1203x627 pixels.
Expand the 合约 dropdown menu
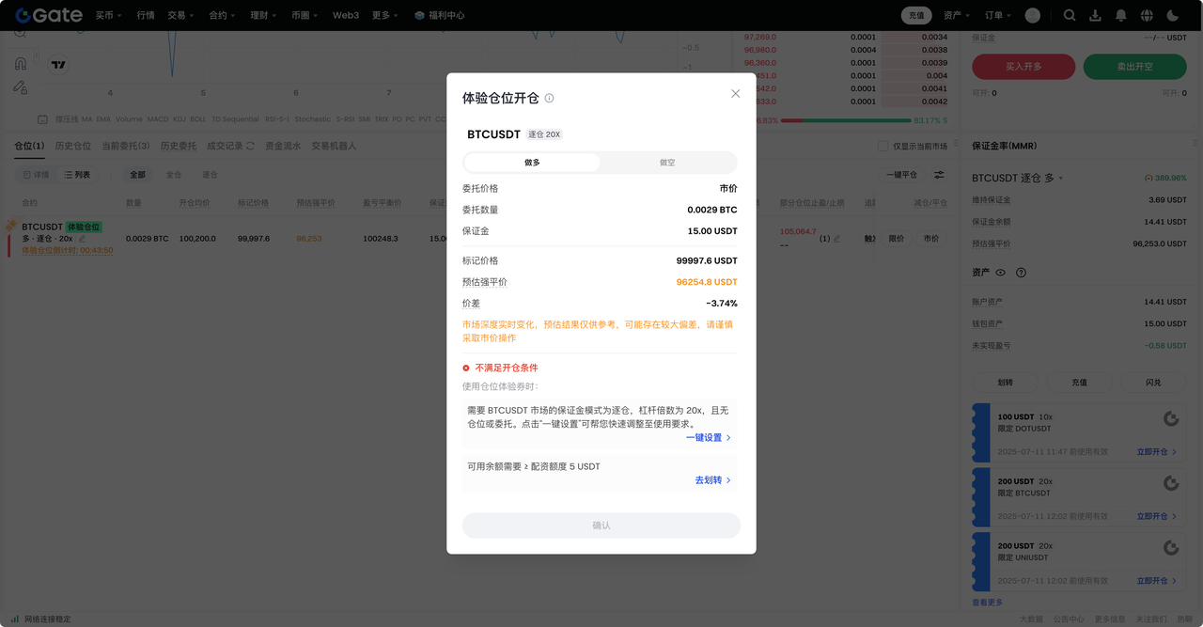[x=222, y=15]
